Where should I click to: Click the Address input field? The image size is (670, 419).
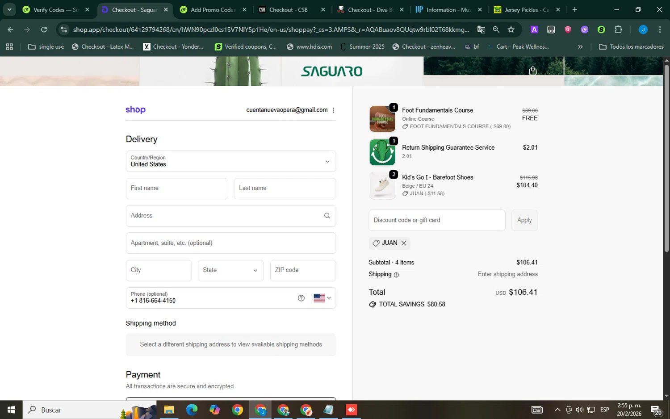point(231,216)
